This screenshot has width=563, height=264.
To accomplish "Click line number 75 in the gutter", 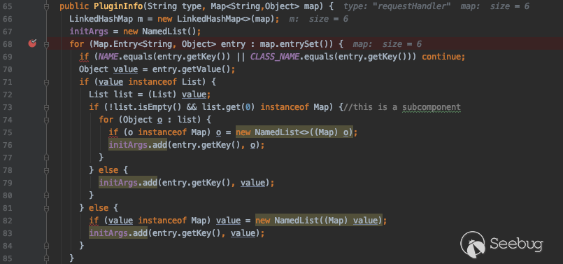I will point(7,132).
